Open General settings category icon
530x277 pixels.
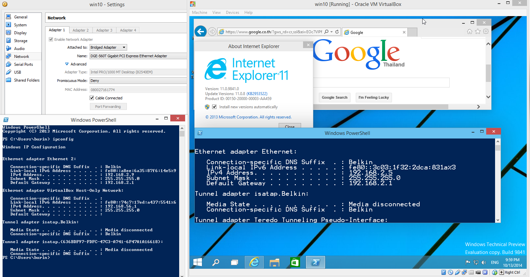point(9,17)
